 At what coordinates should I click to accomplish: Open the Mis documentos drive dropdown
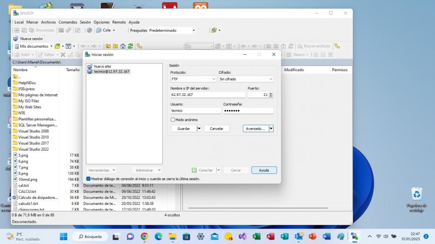click(33, 46)
